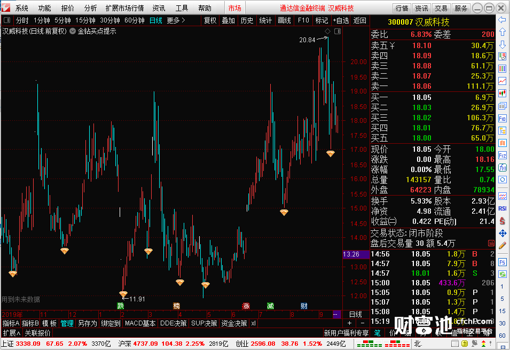The height and width of the screenshot is (350, 510).
Task: Click the 市场 button
Action: (x=234, y=8)
